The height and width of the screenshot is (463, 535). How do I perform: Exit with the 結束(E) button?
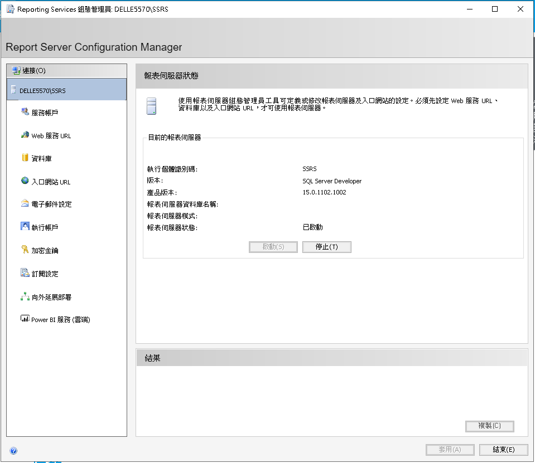click(x=504, y=450)
